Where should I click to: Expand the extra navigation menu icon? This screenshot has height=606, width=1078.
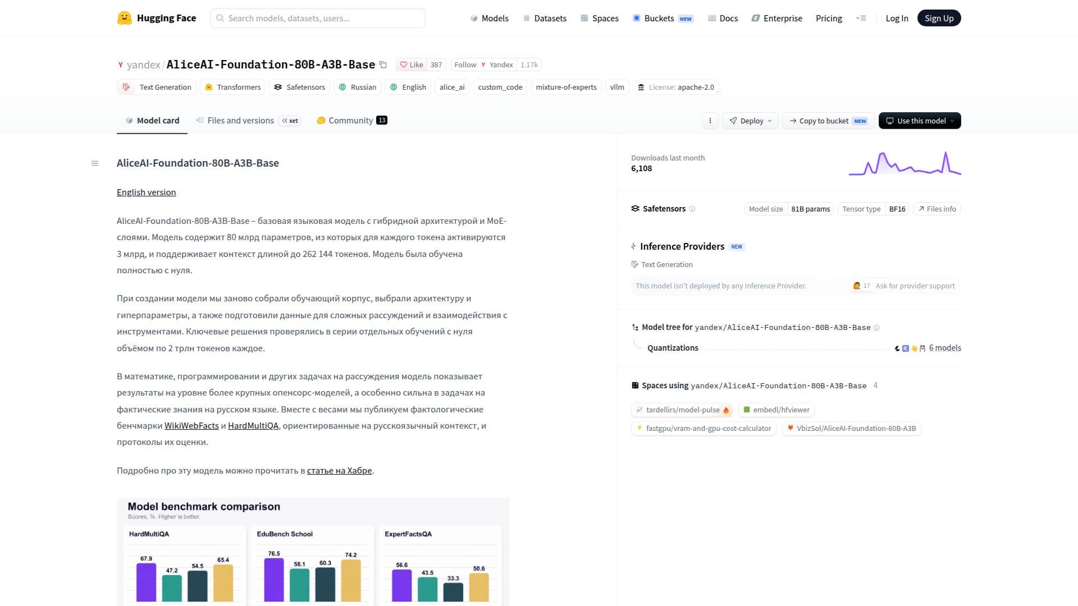(861, 18)
